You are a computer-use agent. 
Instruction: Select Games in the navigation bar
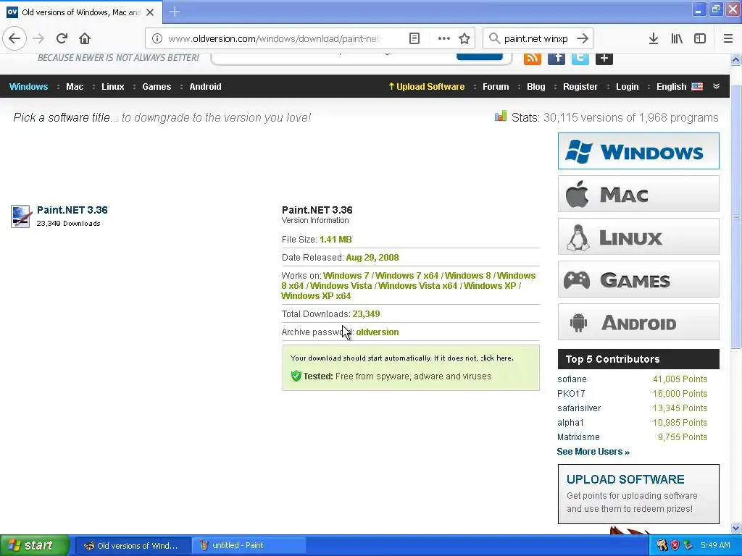[x=157, y=87]
